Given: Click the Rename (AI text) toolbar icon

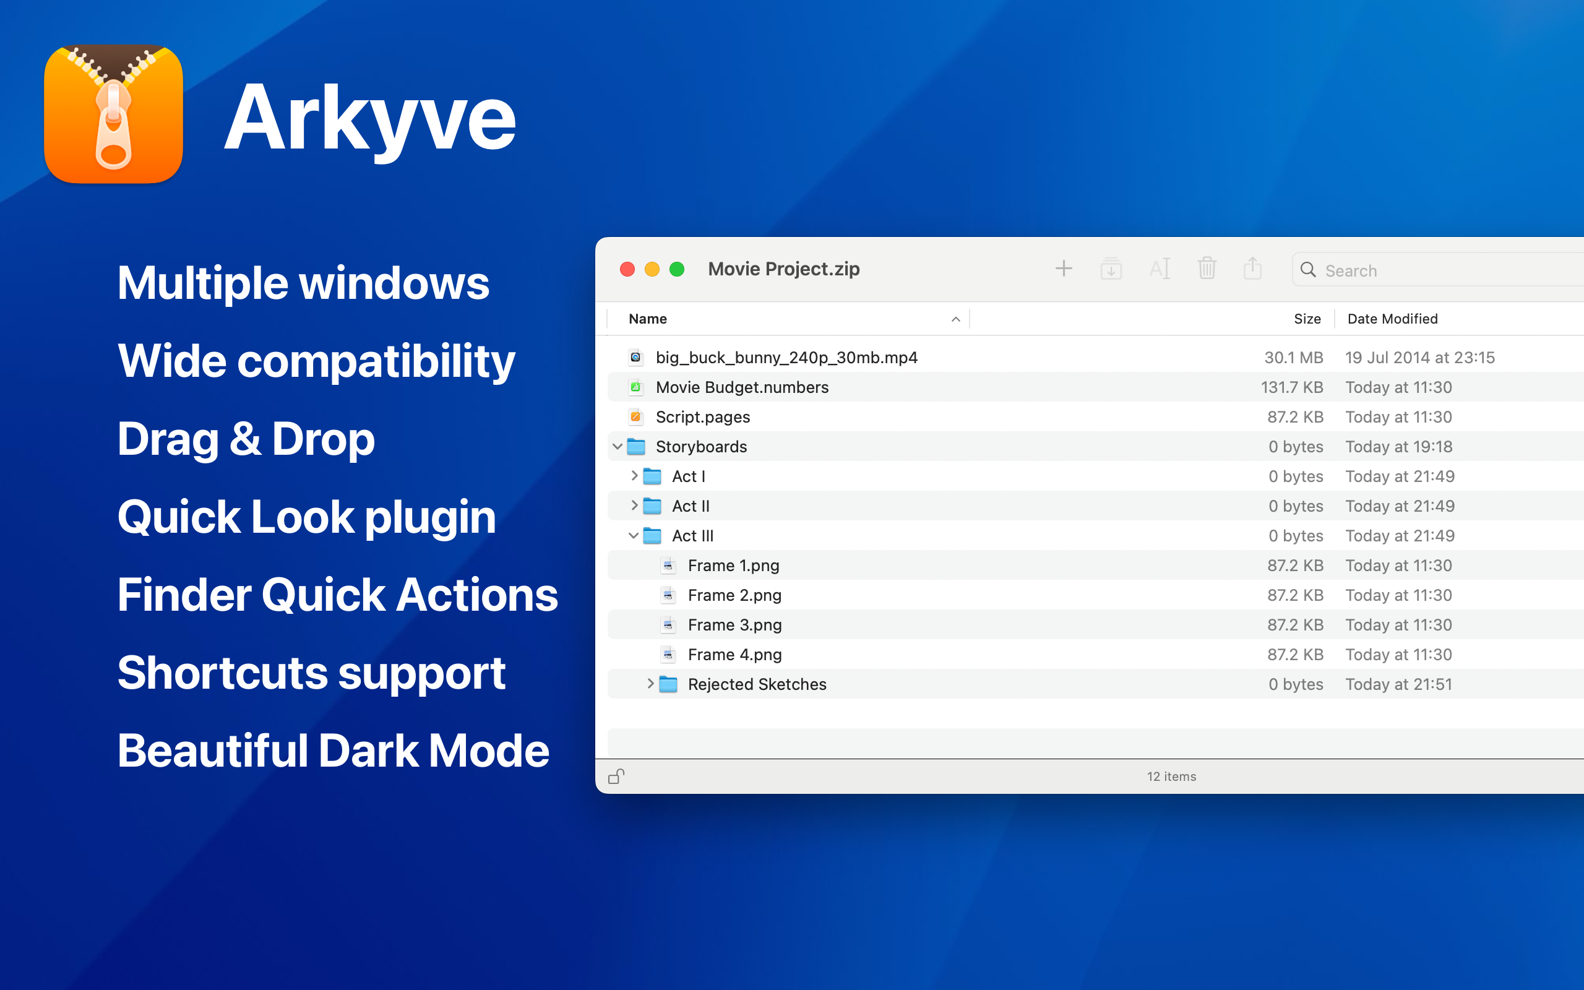Looking at the screenshot, I should point(1159,269).
